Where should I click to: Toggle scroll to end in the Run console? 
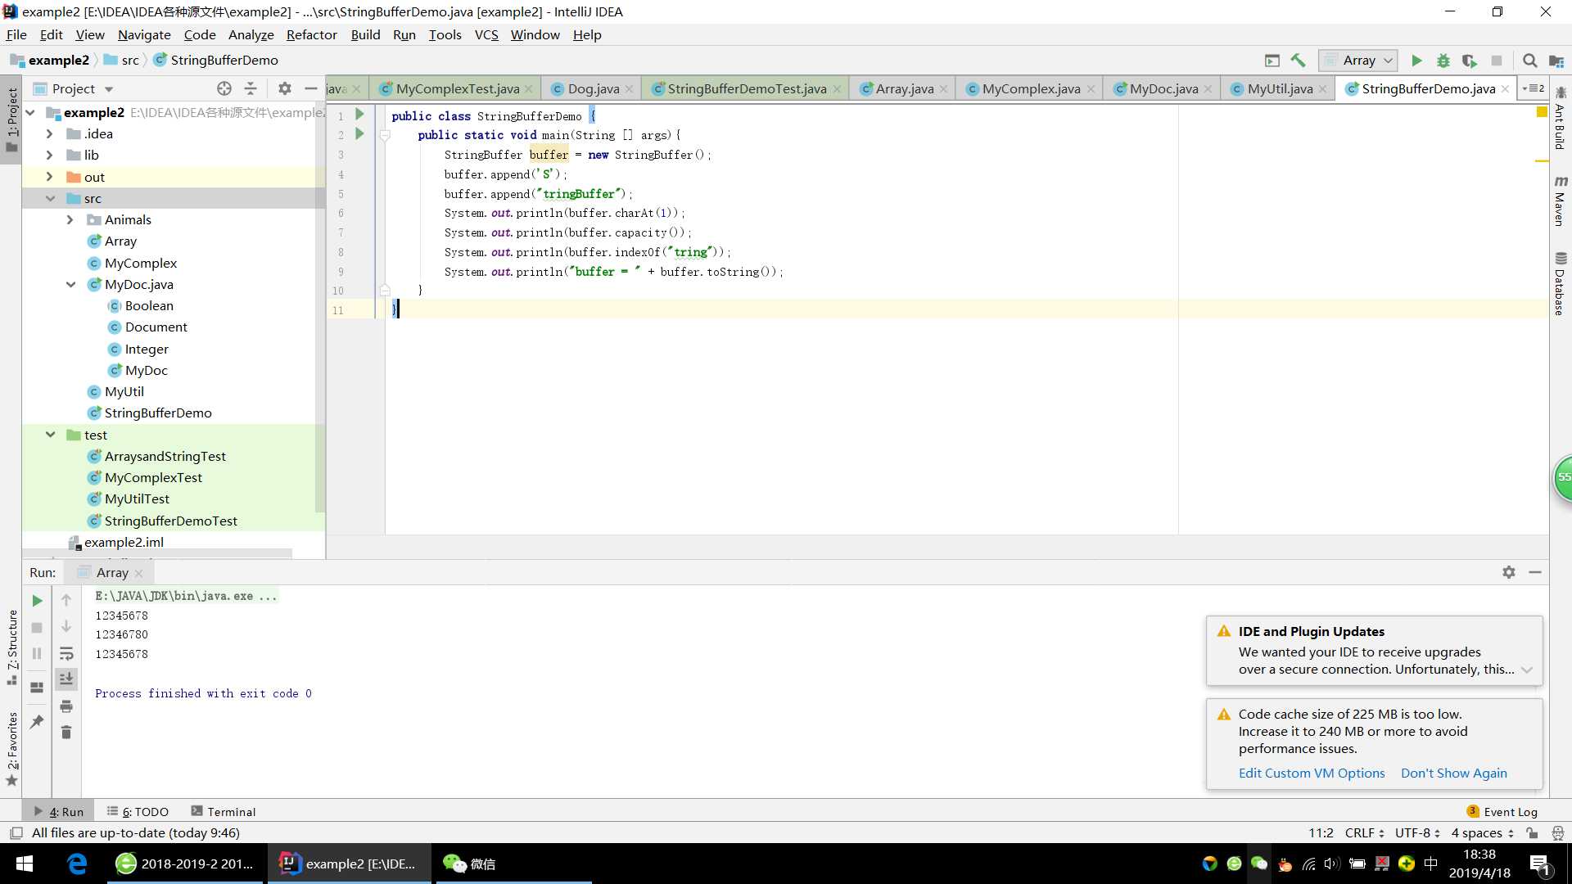click(66, 679)
